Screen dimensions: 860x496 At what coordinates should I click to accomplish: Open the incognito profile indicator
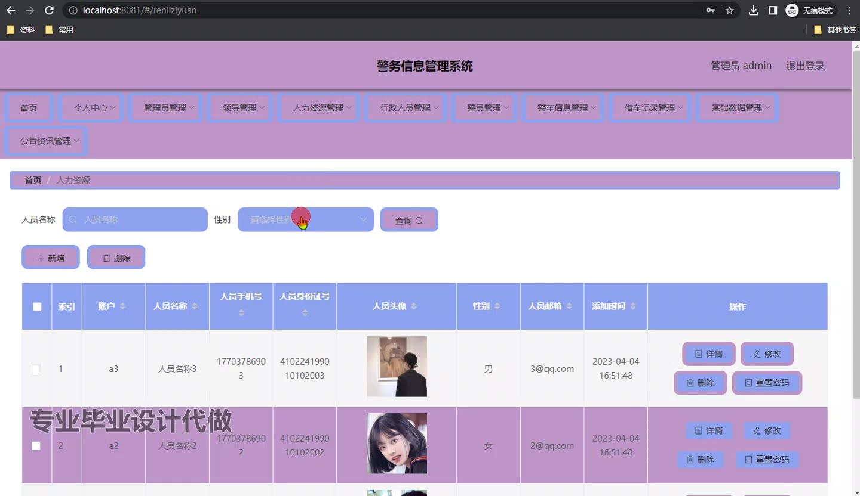(x=810, y=10)
